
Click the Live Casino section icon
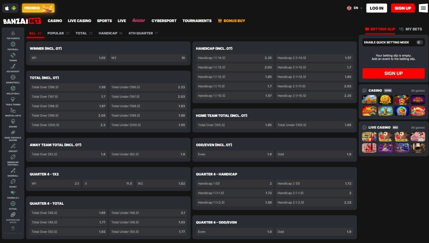[x=364, y=128]
